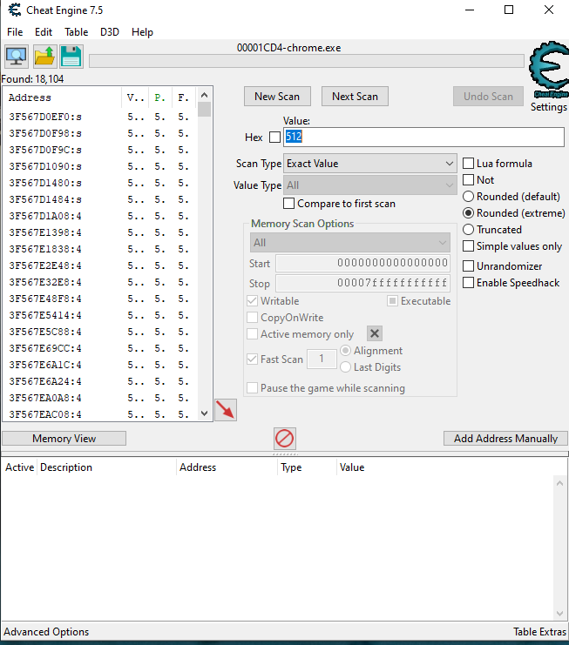Select address 3F567E48F8:4 row
This screenshot has width=569, height=645.
click(99, 299)
